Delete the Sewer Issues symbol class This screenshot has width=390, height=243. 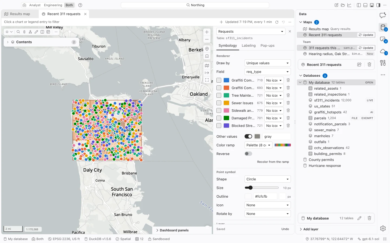tap(288, 103)
